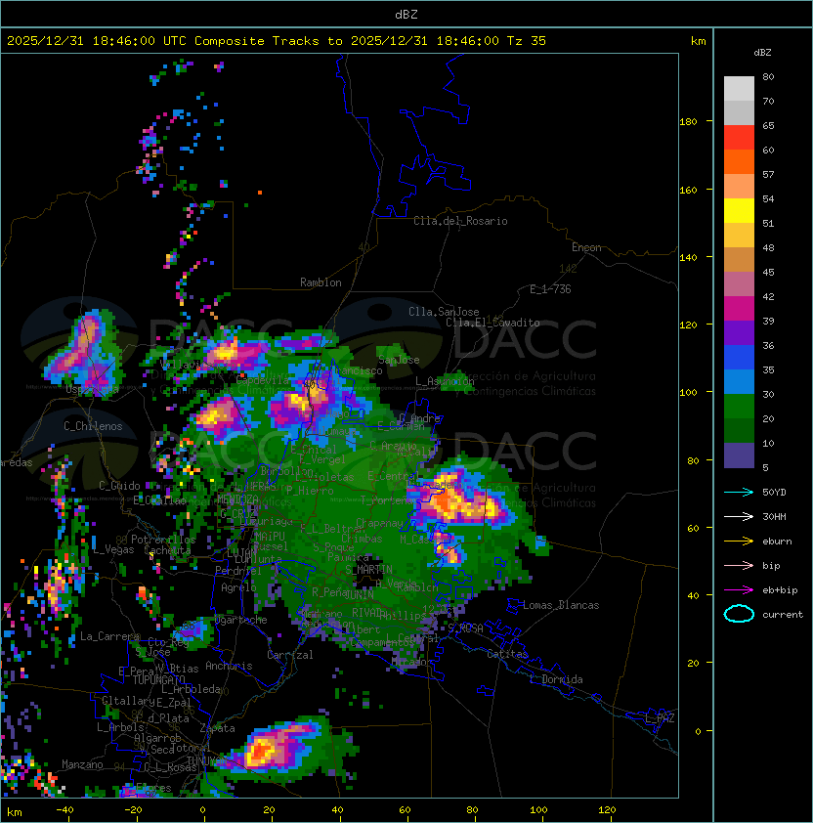
Task: Click the 'Manzano' place label
Action: coord(82,764)
